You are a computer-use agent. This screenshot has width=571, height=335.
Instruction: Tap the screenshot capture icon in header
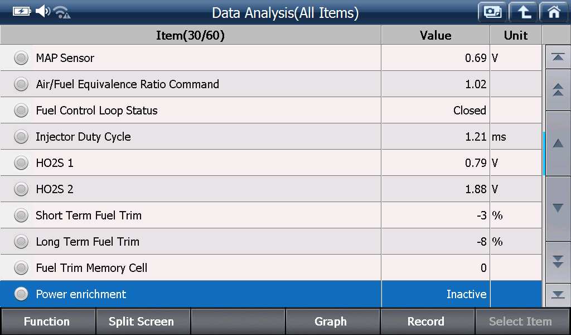pos(492,12)
